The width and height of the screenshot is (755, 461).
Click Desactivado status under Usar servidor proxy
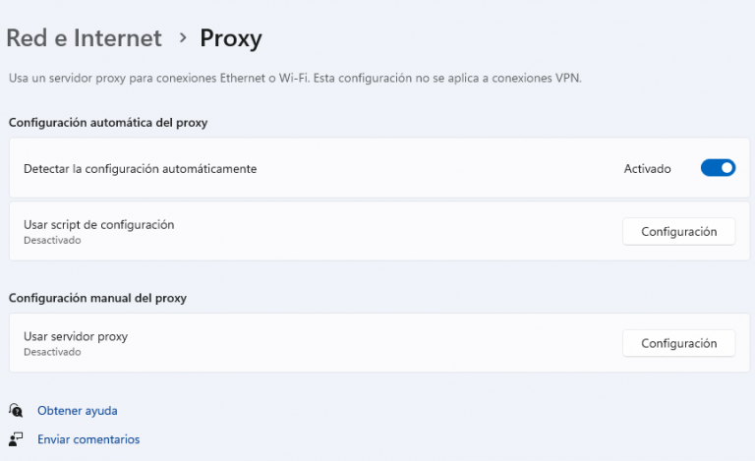coord(52,352)
